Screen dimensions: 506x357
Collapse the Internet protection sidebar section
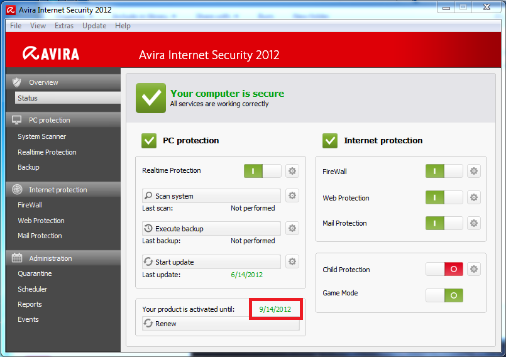63,190
